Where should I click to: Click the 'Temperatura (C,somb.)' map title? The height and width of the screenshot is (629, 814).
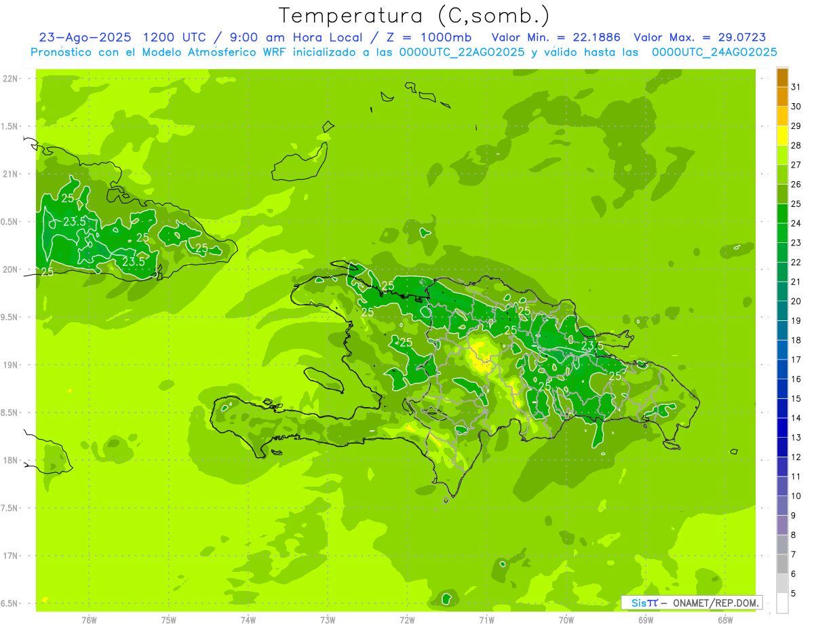pos(414,16)
